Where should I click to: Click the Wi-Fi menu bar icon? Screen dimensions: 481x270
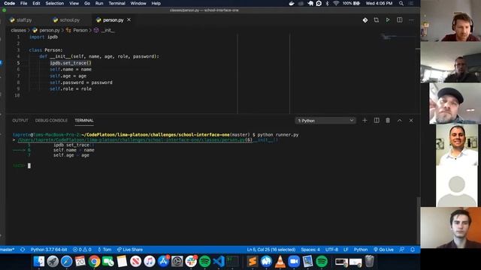point(336,3)
